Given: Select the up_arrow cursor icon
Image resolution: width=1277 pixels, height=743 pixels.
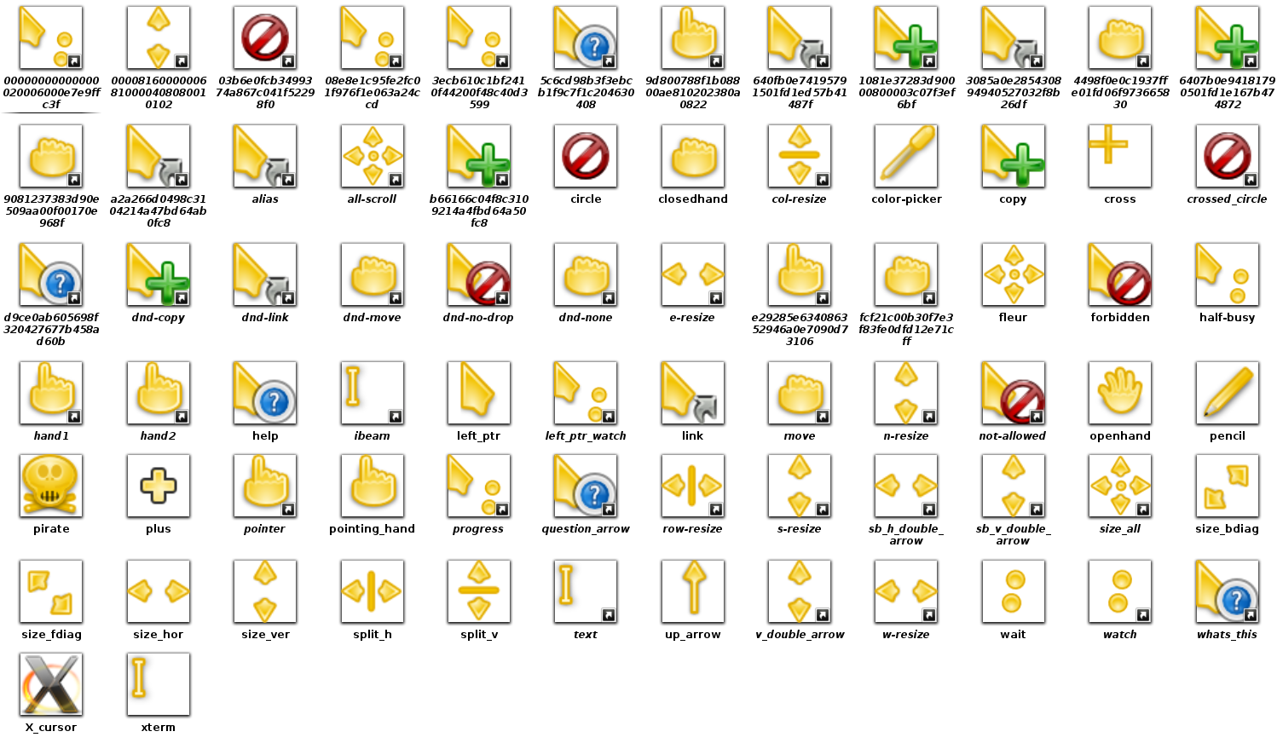Looking at the screenshot, I should click(x=693, y=591).
